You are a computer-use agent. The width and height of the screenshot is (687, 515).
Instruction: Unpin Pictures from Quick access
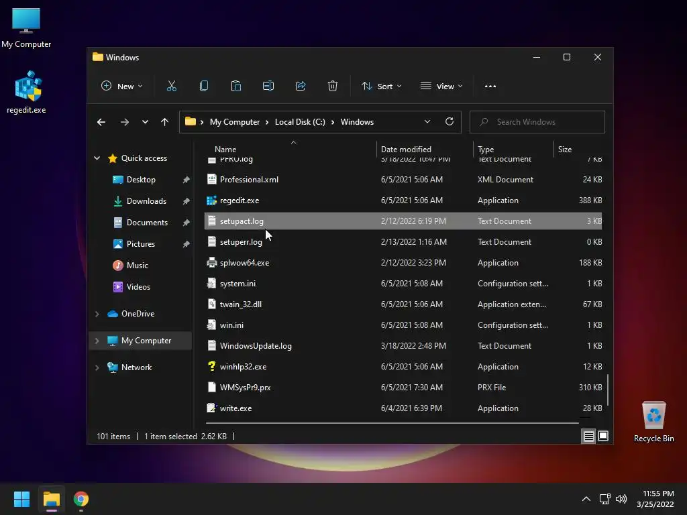[187, 244]
